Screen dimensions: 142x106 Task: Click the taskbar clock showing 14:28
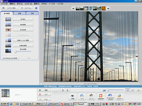(x=139, y=104)
